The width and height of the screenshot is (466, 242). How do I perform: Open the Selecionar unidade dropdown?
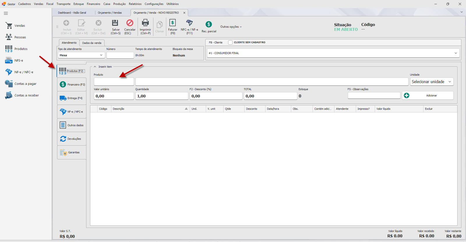(x=432, y=82)
